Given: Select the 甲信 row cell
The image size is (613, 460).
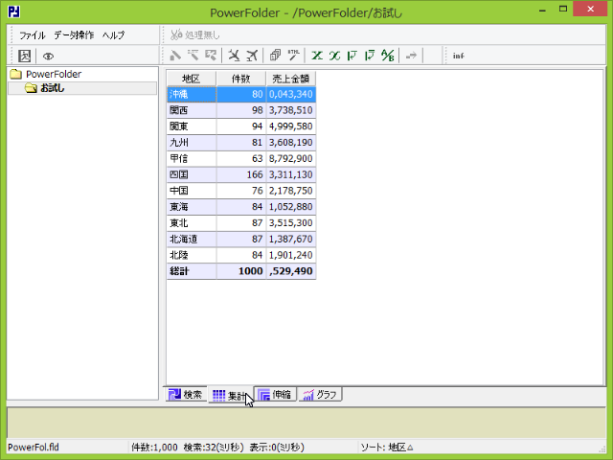Looking at the screenshot, I should pyautogui.click(x=192, y=158).
